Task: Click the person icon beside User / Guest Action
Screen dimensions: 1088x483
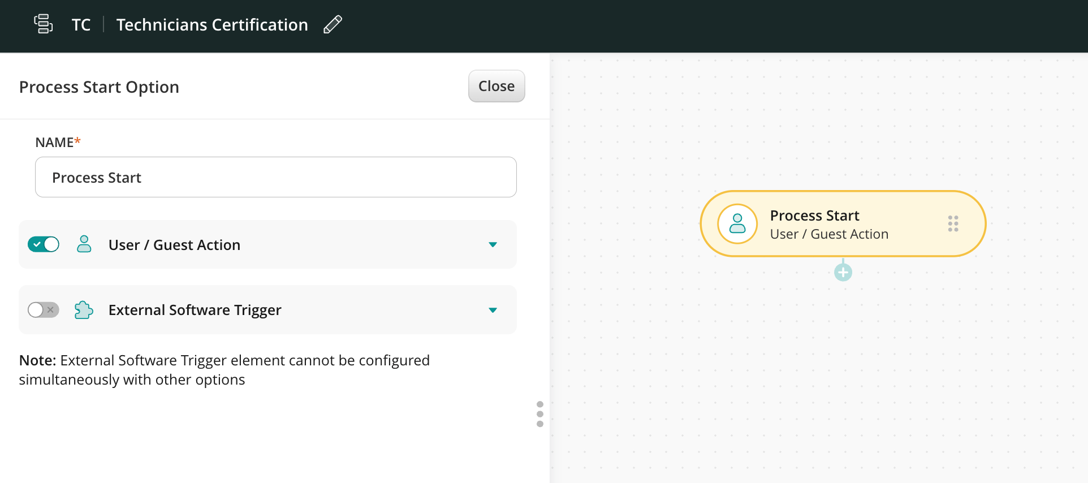Action: tap(84, 244)
